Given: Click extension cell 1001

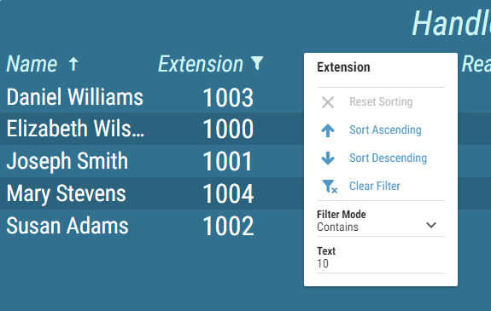Looking at the screenshot, I should (x=228, y=161).
